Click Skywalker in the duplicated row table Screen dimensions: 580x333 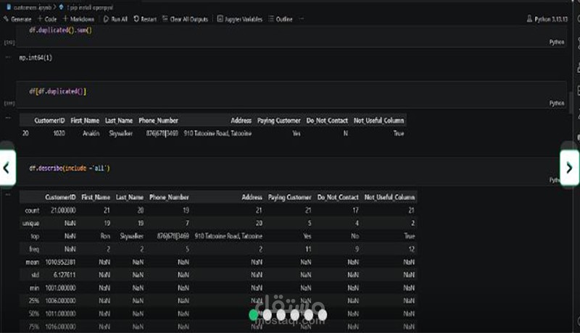click(120, 133)
